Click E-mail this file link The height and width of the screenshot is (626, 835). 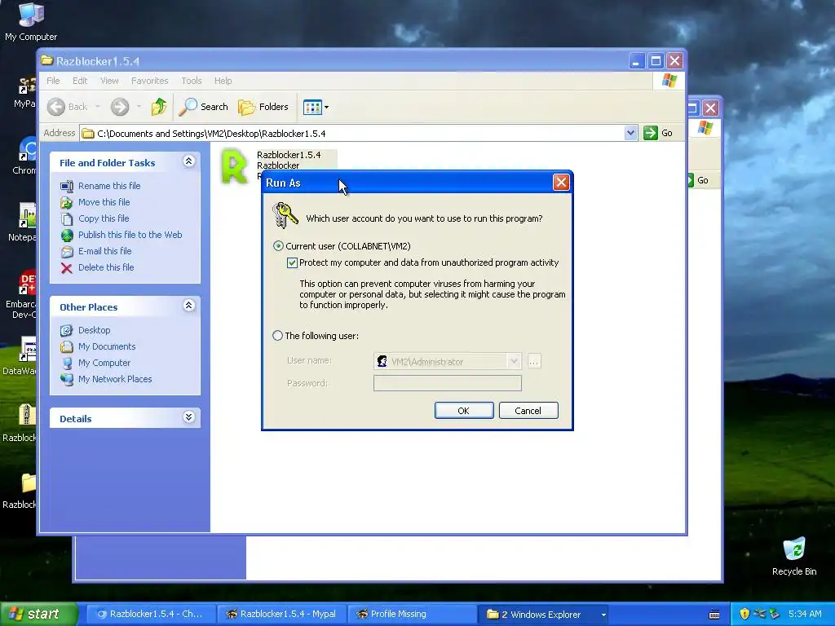pyautogui.click(x=105, y=251)
